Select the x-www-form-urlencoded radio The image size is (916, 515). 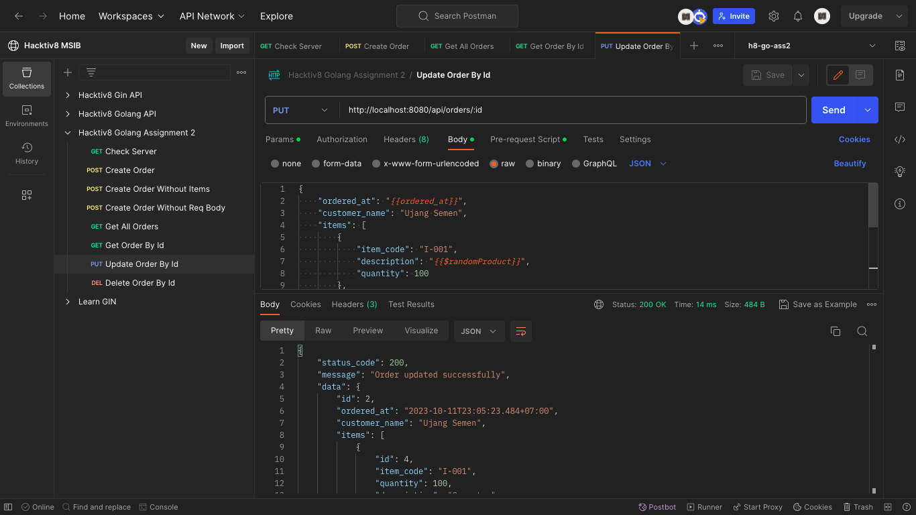coord(376,164)
